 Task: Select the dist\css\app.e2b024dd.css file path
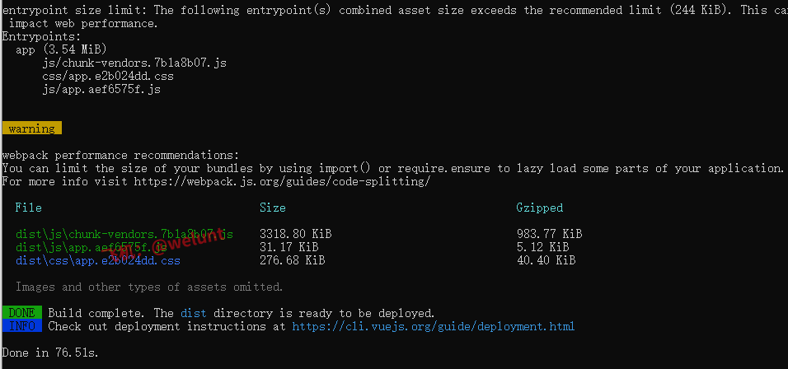click(x=97, y=260)
